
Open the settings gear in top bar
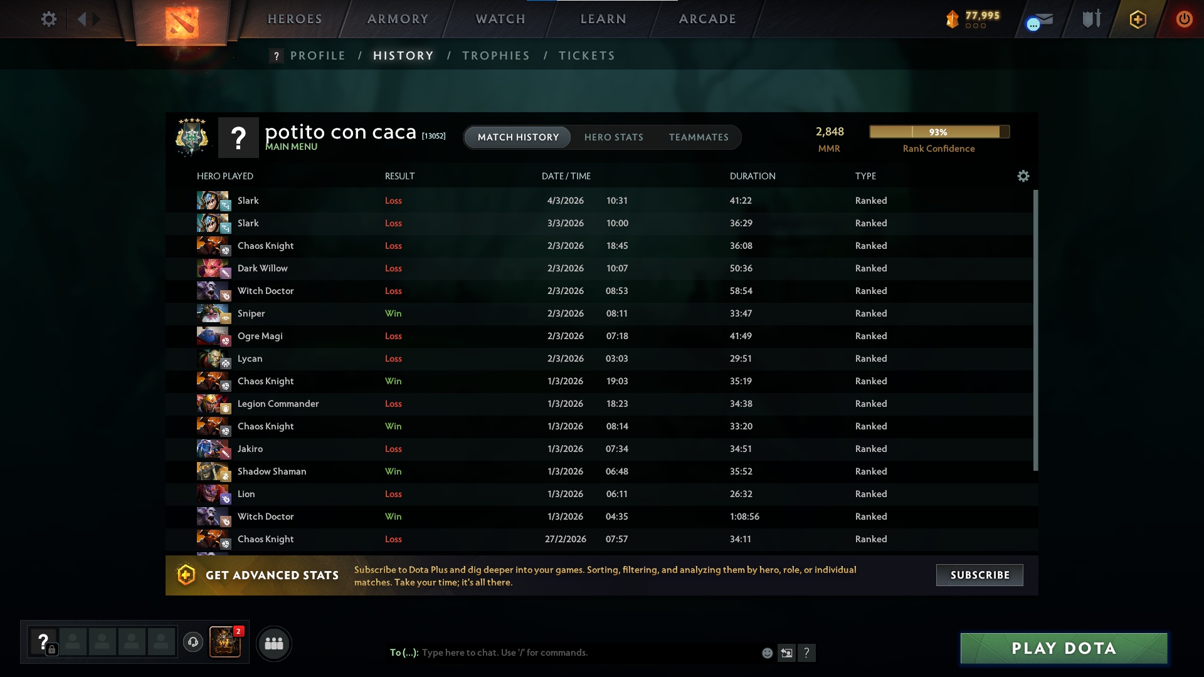[49, 19]
